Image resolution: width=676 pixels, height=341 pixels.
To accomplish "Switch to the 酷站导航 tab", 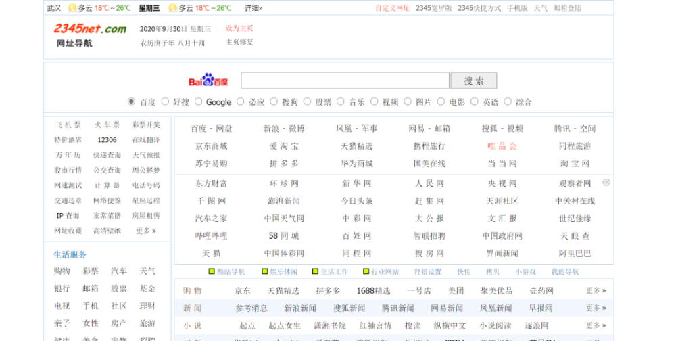I will (x=231, y=272).
